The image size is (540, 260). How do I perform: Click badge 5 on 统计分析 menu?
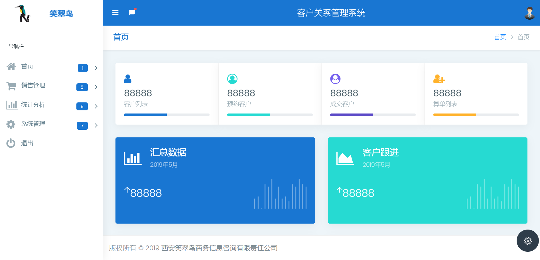click(x=82, y=106)
